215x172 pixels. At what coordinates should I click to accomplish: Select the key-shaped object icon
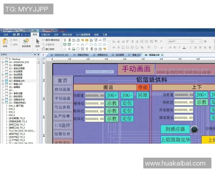pos(100,40)
